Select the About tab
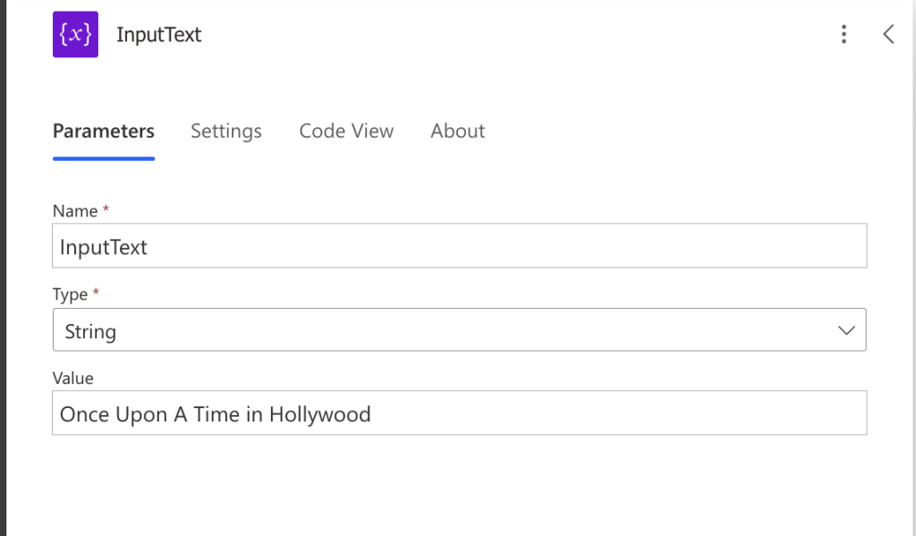916x536 pixels. pyautogui.click(x=458, y=131)
